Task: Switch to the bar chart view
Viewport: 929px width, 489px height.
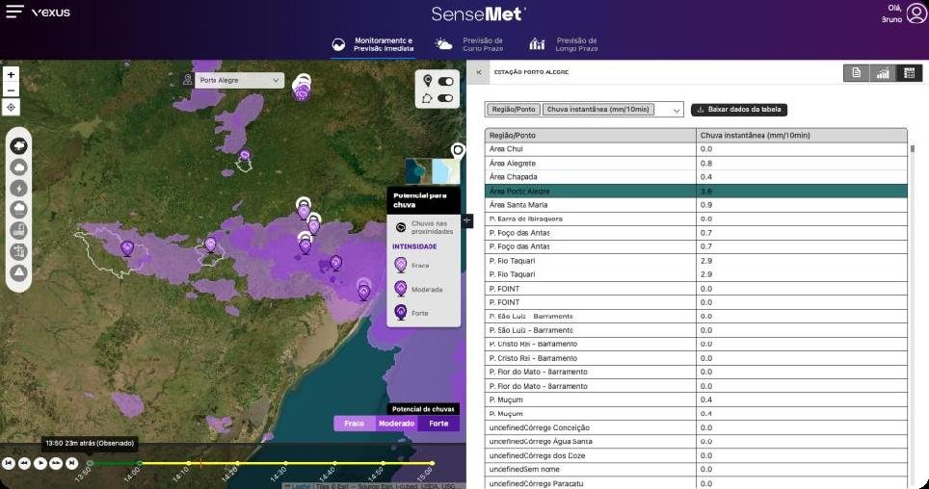Action: 883,73
